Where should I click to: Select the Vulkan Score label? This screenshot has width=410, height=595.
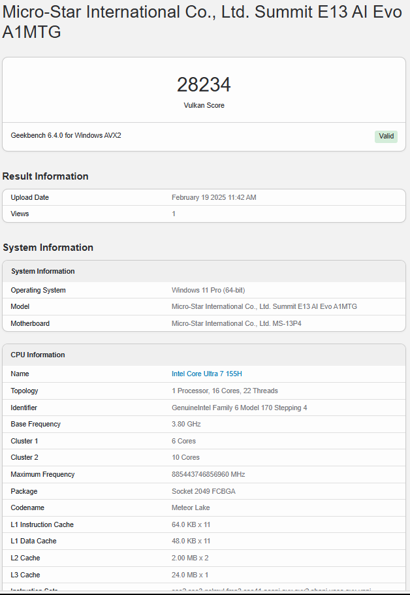pyautogui.click(x=204, y=106)
